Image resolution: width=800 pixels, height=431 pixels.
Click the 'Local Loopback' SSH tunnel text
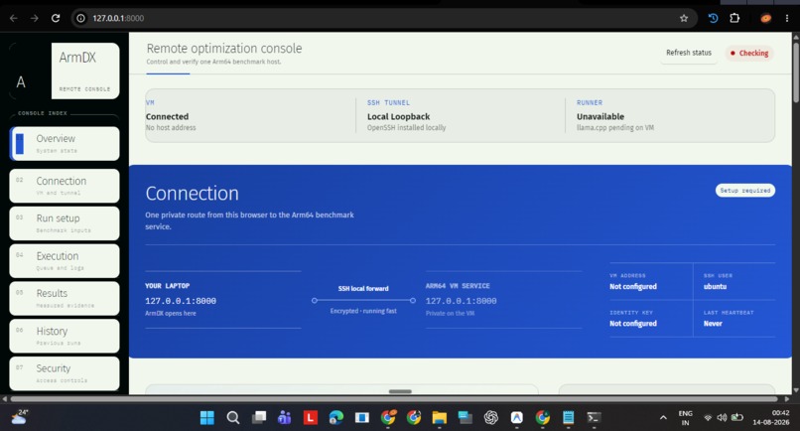point(398,116)
